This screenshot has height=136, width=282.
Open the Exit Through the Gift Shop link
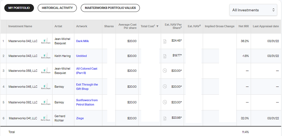(87, 87)
